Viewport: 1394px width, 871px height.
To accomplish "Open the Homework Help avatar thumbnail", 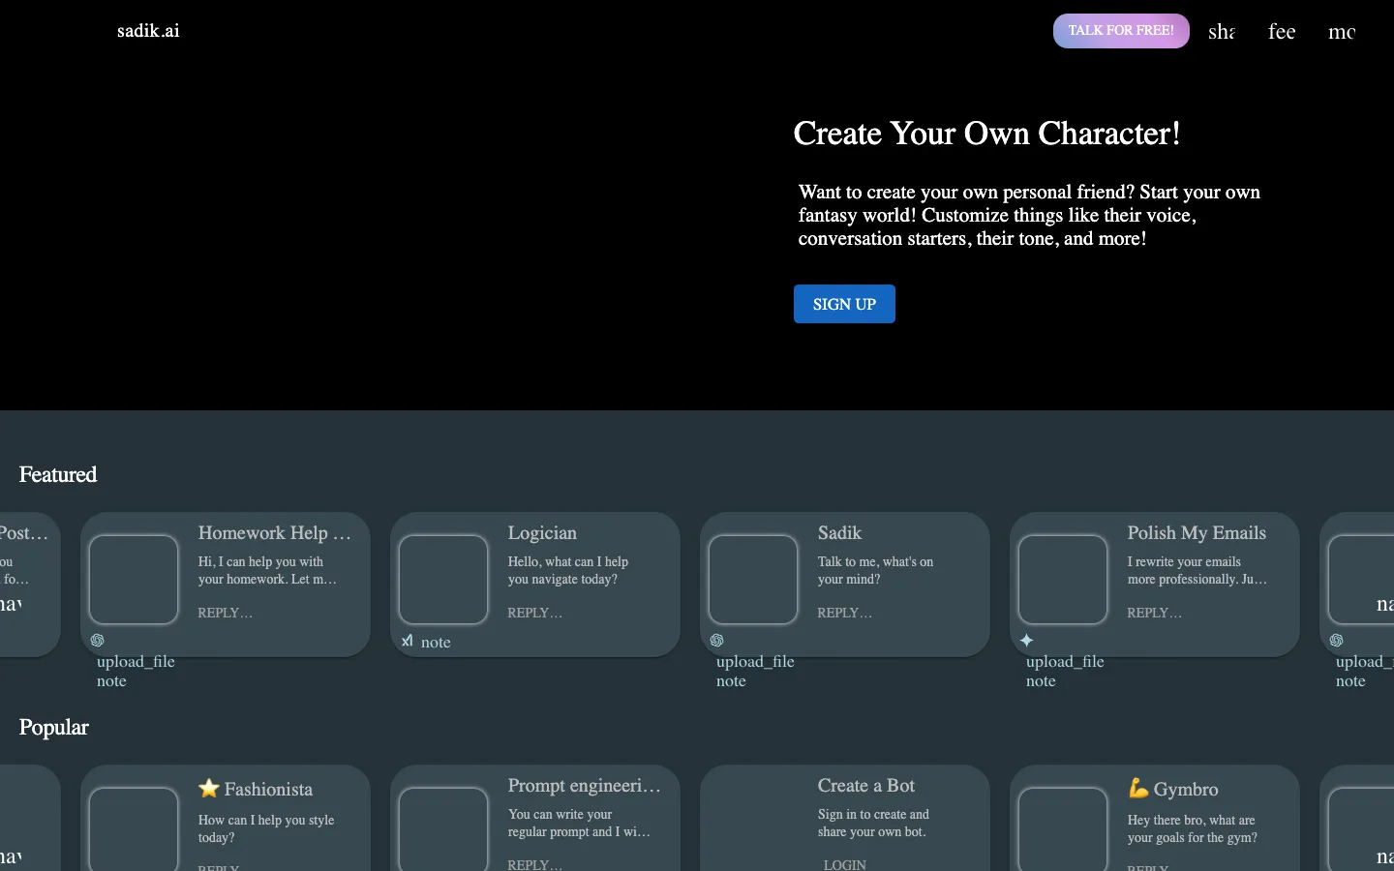I will tap(134, 580).
